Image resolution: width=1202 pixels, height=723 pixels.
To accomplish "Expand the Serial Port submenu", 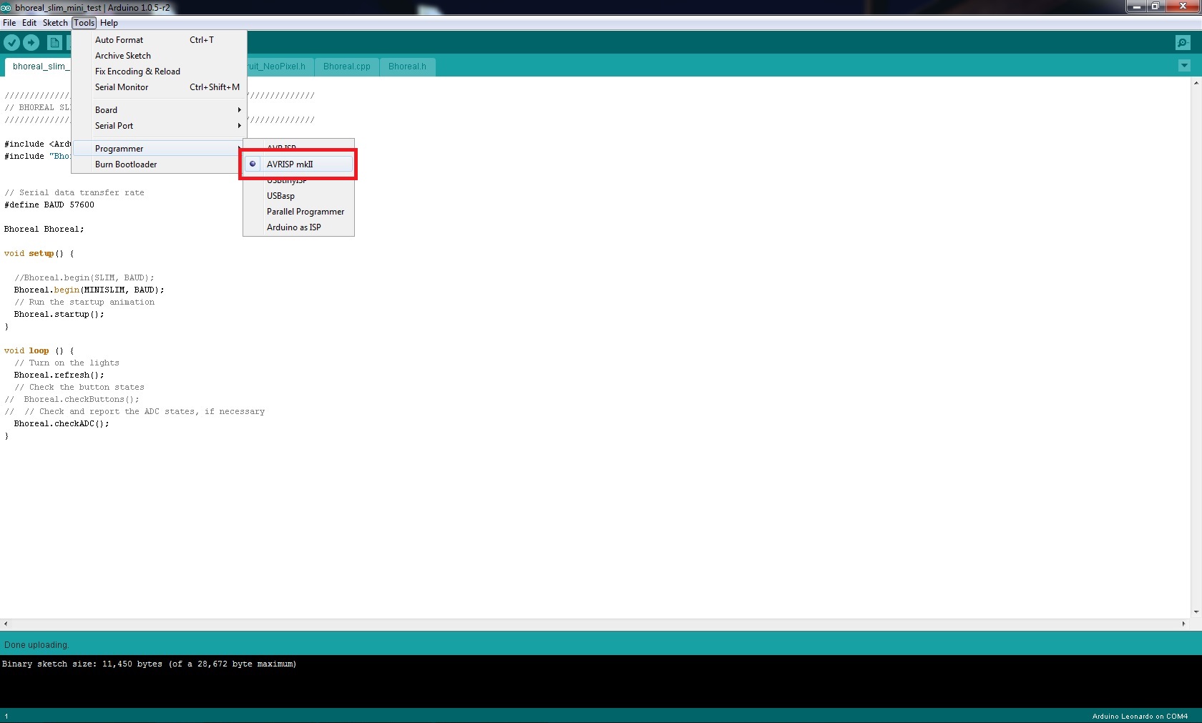I will coord(160,126).
